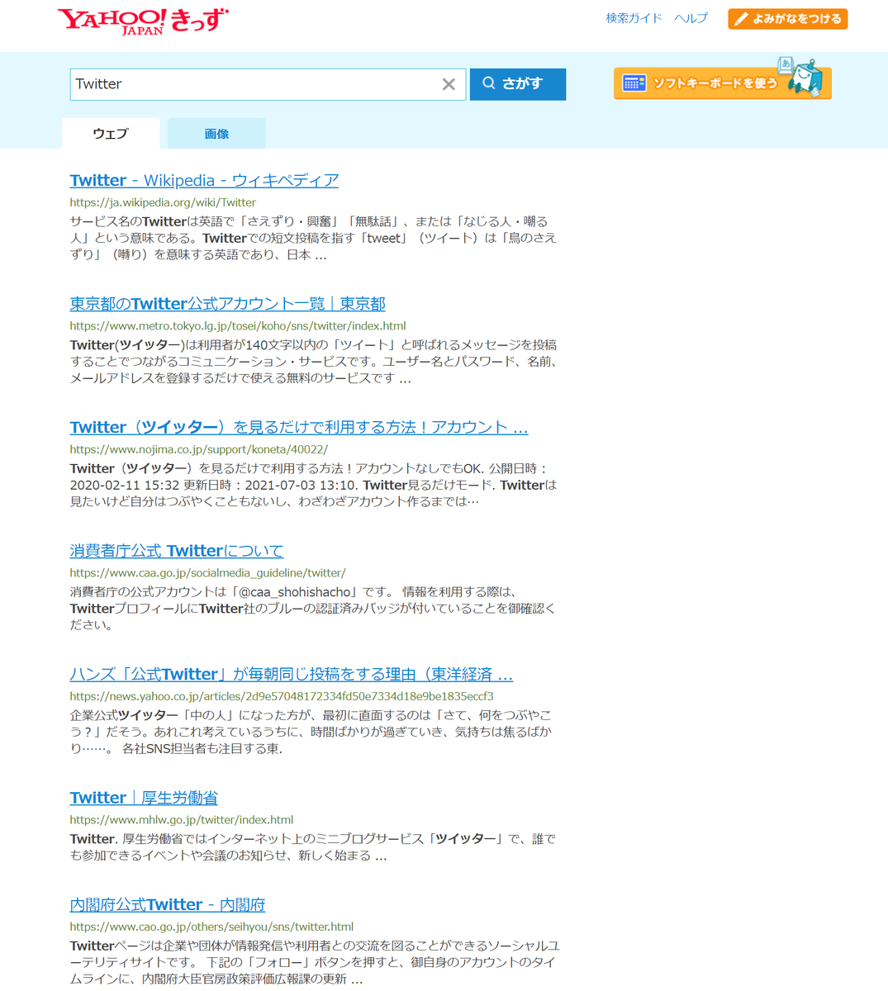Click the snippet mentioning 公開日時：2020-02-11
888x991 pixels.
313,485
